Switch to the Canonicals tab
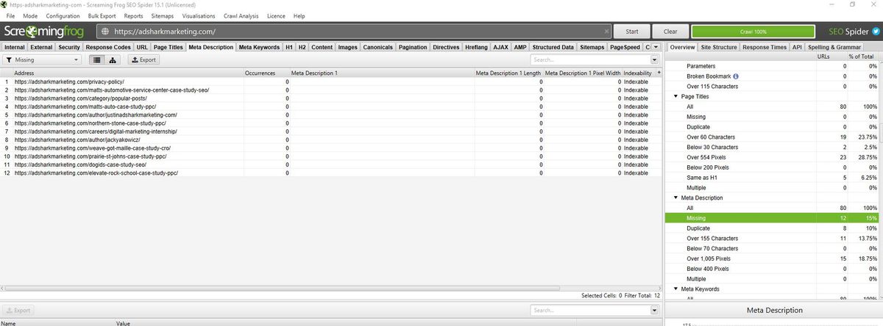Image resolution: width=883 pixels, height=326 pixels. pyautogui.click(x=378, y=47)
